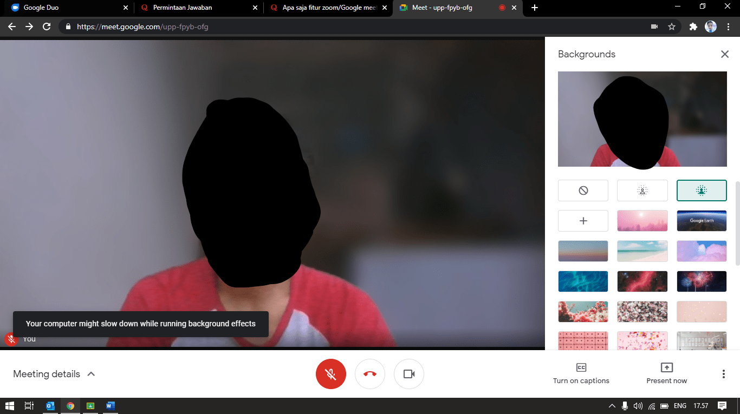Select slightly blur your background option

click(642, 190)
